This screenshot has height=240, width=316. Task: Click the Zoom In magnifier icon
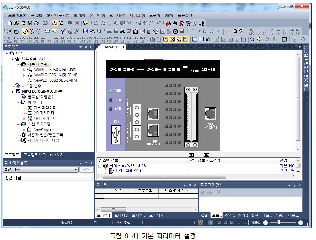(252, 39)
